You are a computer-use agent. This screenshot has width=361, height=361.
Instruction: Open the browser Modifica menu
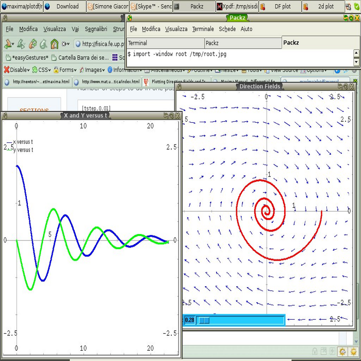pos(28,29)
